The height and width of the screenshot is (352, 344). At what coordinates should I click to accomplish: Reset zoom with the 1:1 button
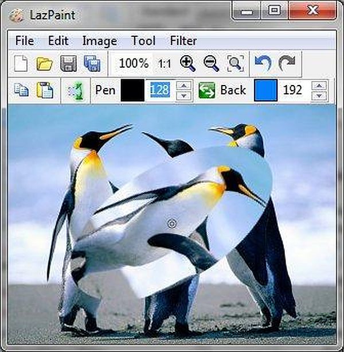tap(165, 63)
